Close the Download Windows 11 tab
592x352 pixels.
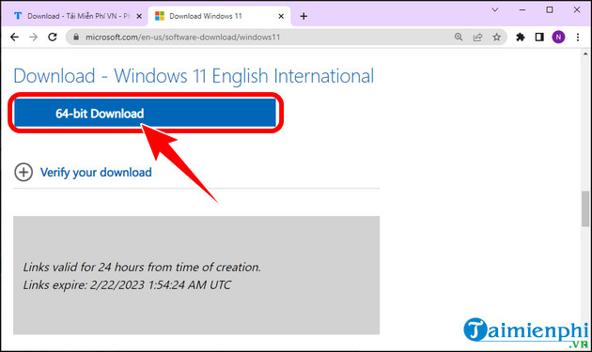(x=281, y=16)
